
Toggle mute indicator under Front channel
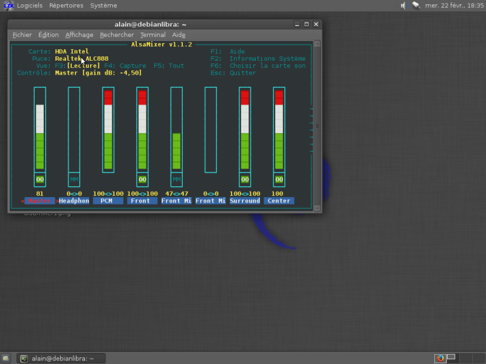(142, 180)
